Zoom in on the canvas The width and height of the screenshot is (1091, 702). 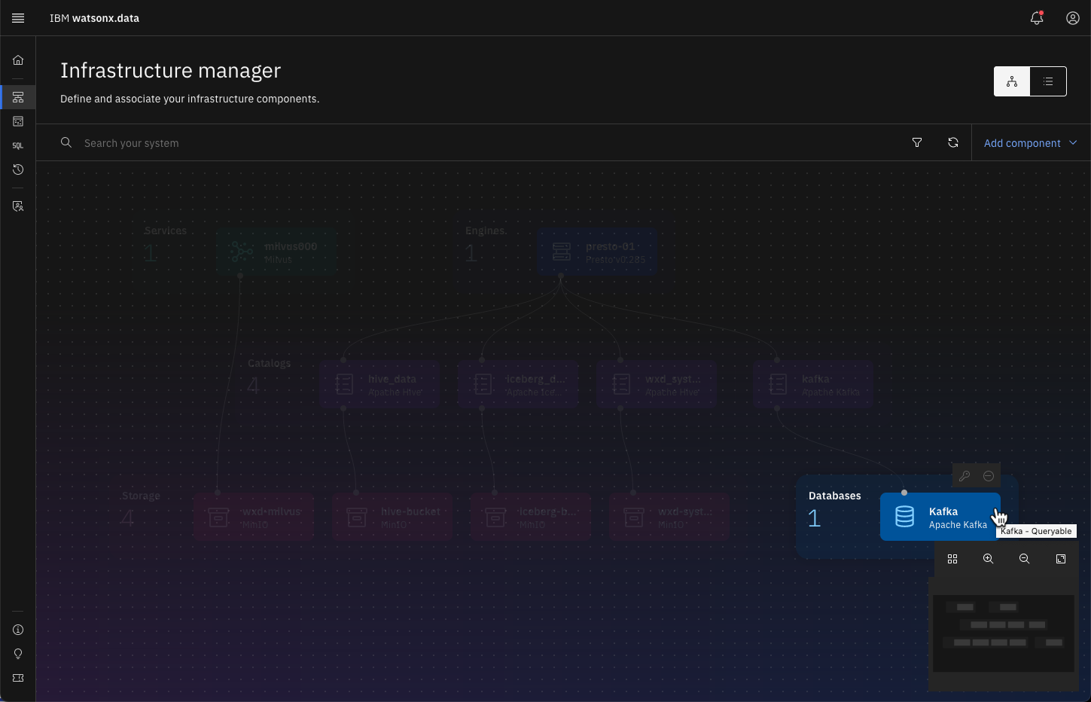(989, 559)
